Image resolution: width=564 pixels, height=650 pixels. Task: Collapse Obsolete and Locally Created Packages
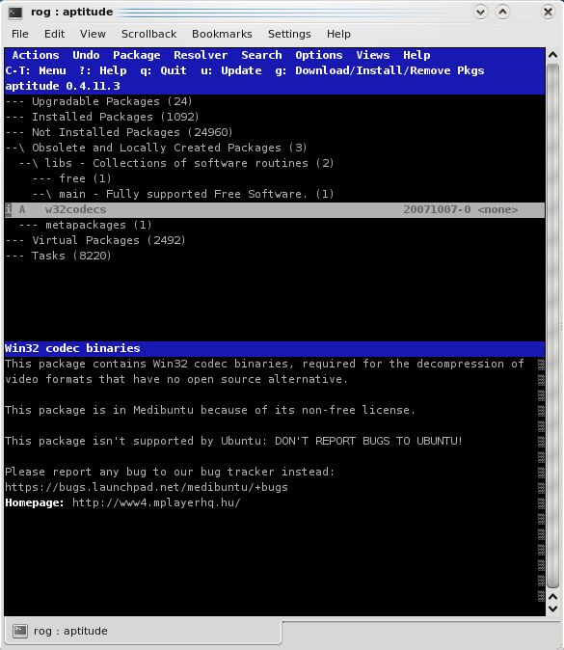[156, 148]
